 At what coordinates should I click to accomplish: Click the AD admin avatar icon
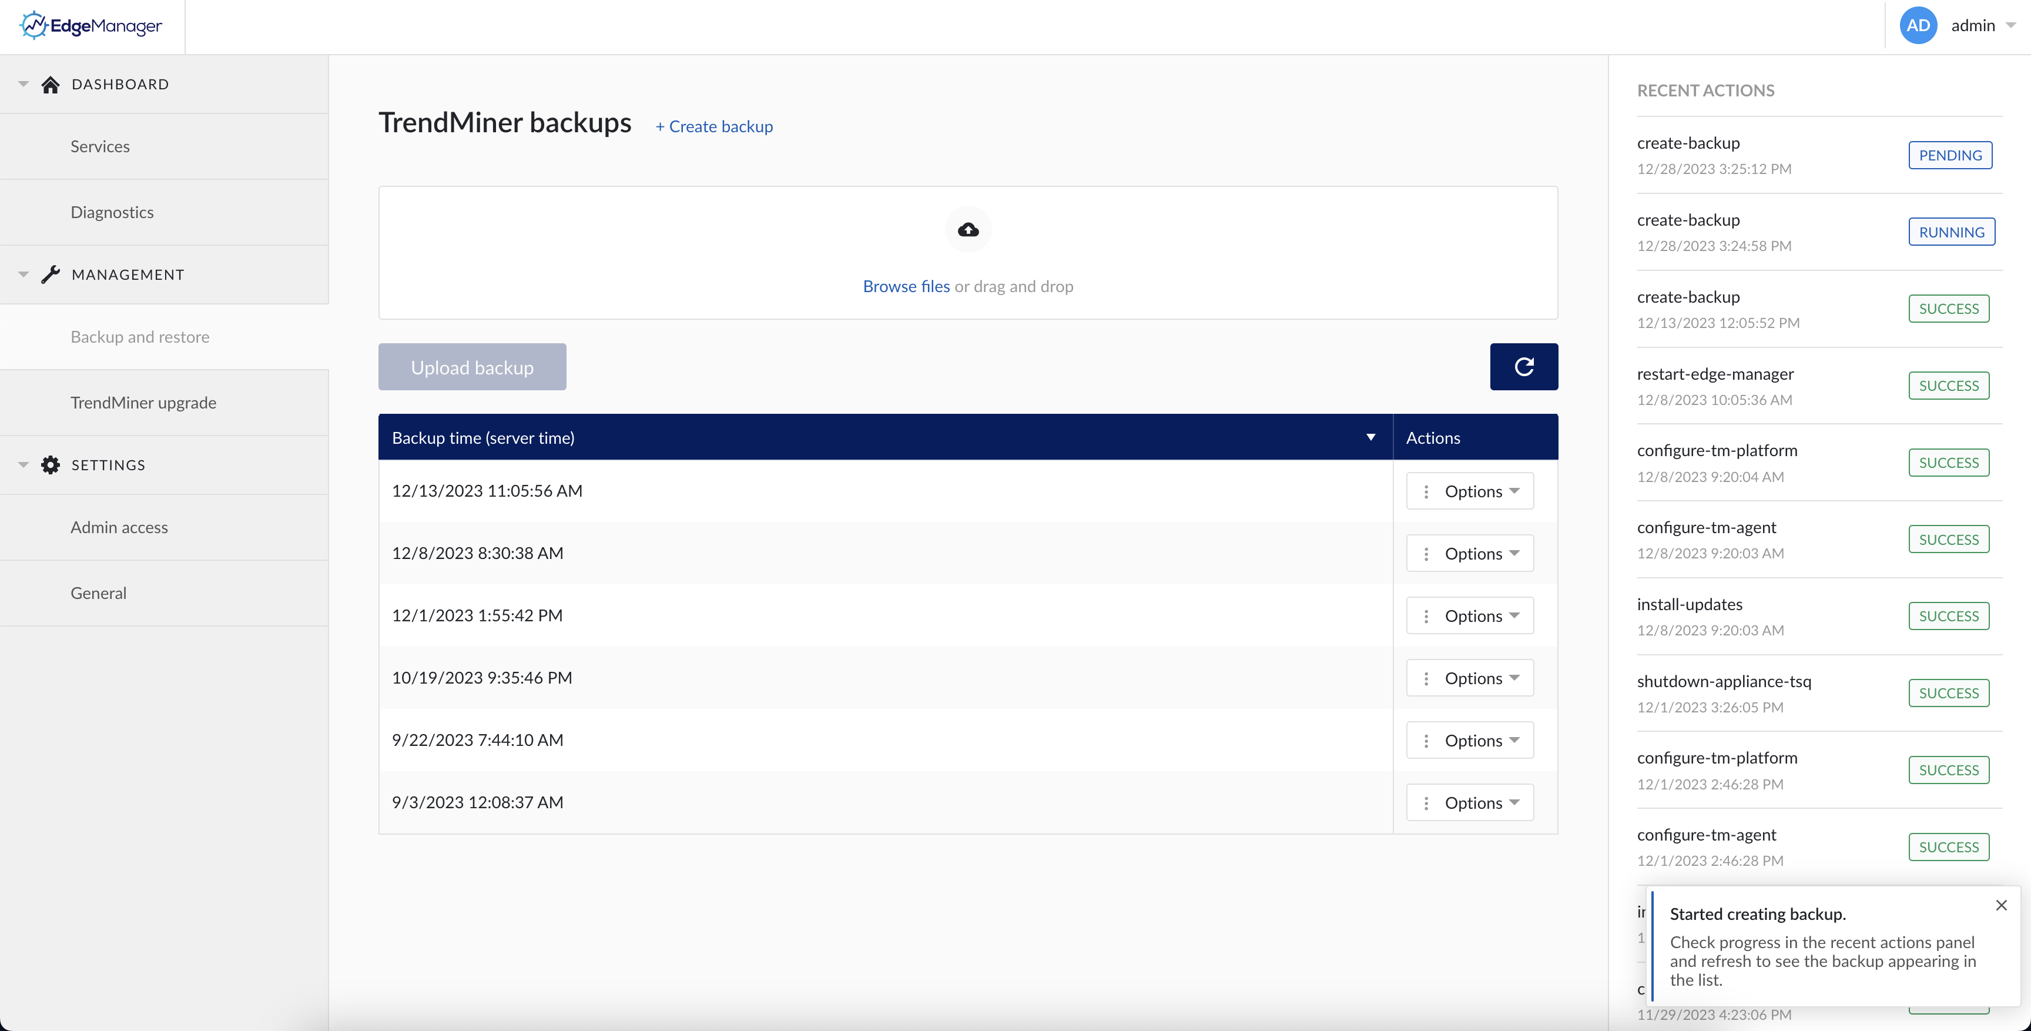point(1918,25)
